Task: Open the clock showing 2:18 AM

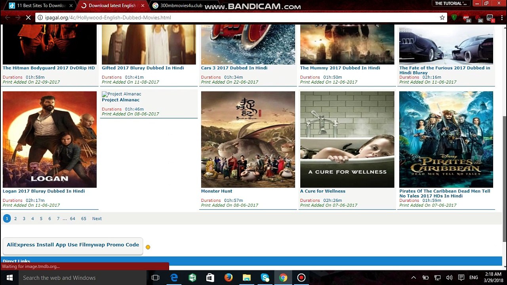Action: [494, 277]
